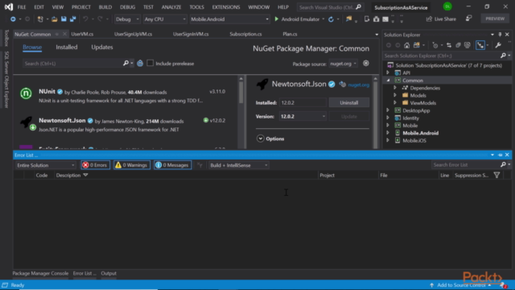
Task: Pin the Solution Explorer panel
Action: coord(500,35)
